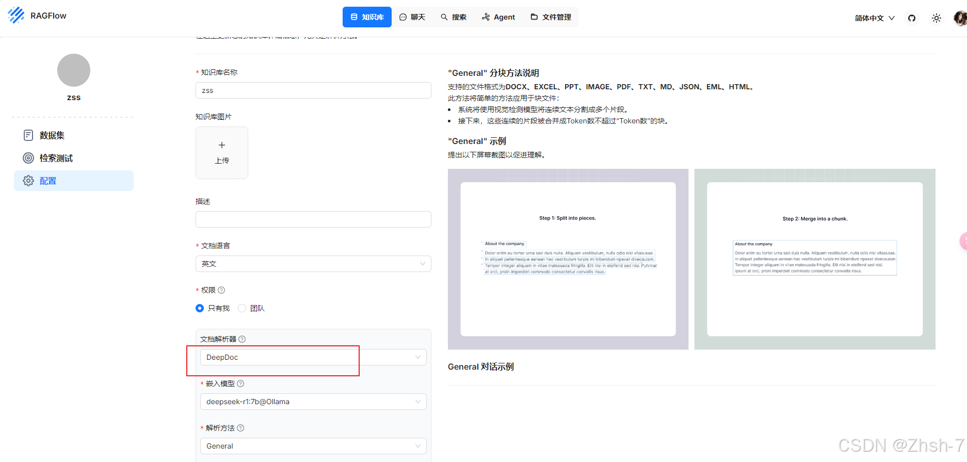The width and height of the screenshot is (967, 462).
Task: Open the 检索测试 sidebar item
Action: tap(74, 158)
